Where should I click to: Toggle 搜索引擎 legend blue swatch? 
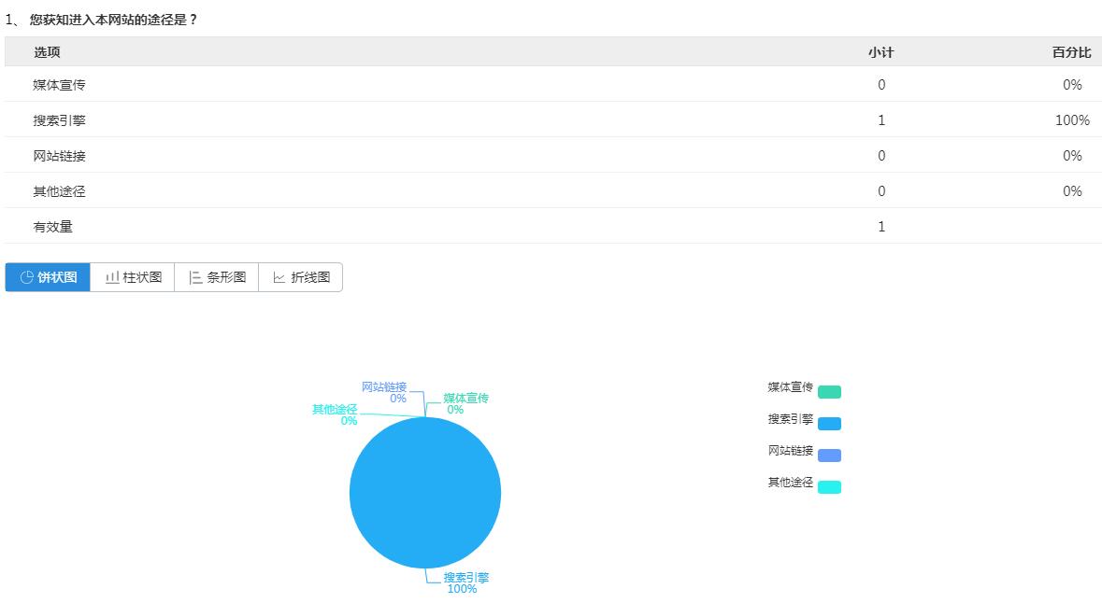tap(829, 424)
